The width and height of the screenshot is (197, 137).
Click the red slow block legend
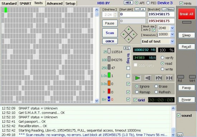(x=109, y=91)
